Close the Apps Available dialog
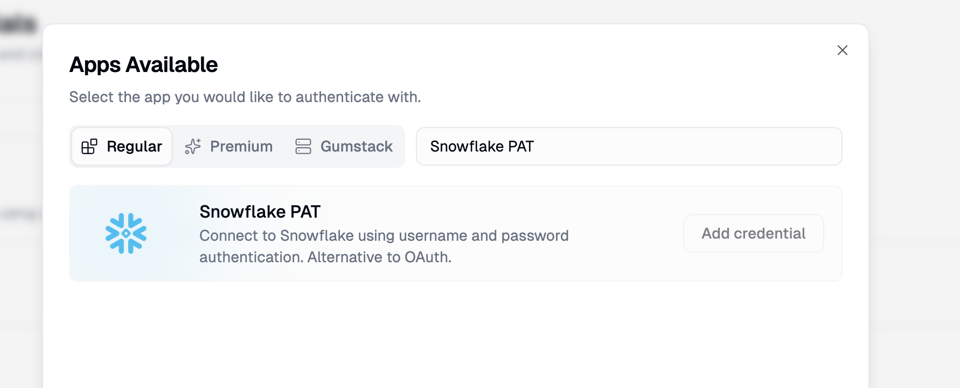The height and width of the screenshot is (388, 960). pyautogui.click(x=842, y=50)
